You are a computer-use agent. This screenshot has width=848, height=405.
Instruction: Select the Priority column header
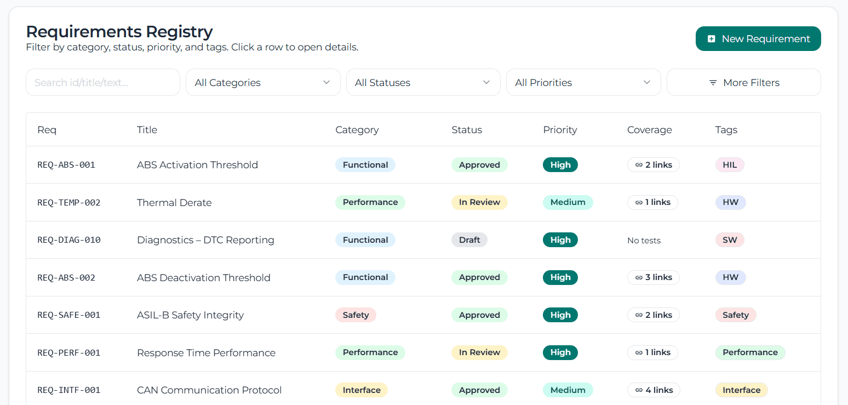tap(560, 130)
